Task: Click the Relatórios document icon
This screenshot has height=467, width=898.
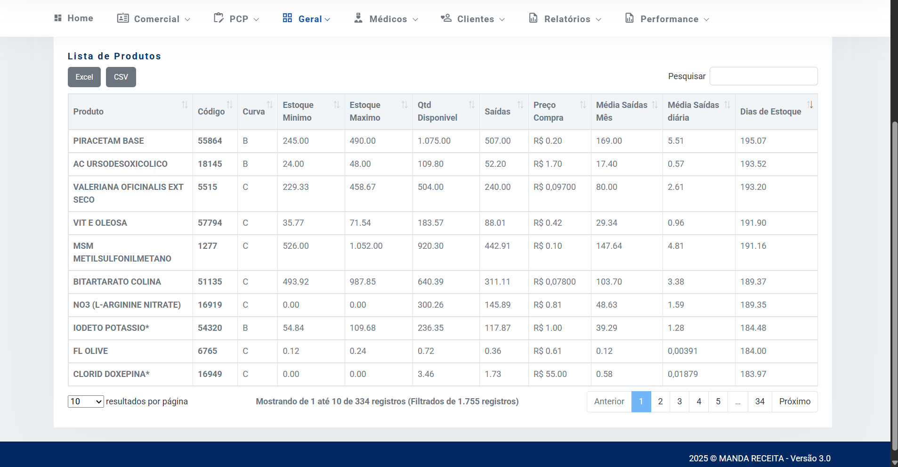Action: 533,18
